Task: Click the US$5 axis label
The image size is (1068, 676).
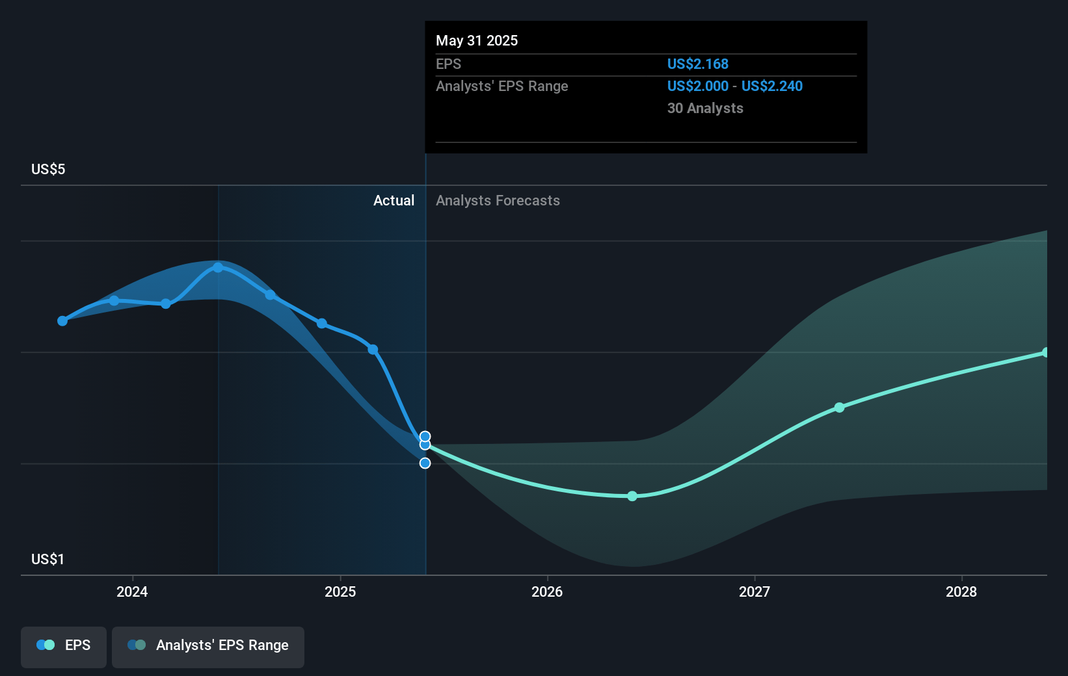Action: tap(48, 170)
